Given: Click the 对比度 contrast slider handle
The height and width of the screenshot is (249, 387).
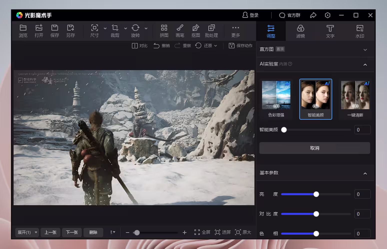Looking at the screenshot, I should coord(316,214).
